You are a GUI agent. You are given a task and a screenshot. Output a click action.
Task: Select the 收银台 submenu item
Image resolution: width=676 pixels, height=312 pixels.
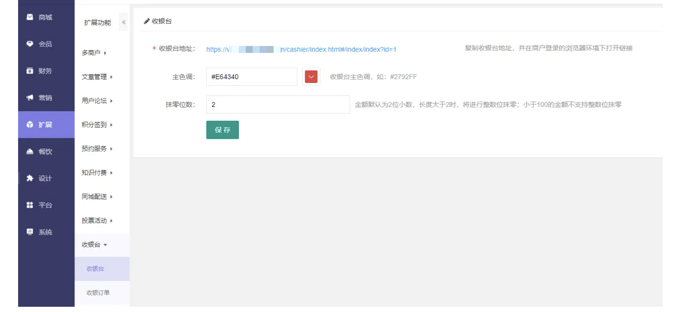pos(102,269)
